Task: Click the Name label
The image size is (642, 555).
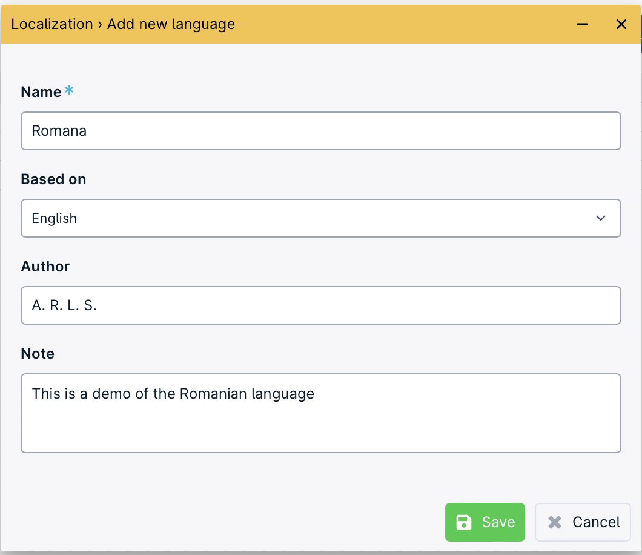Action: [x=41, y=91]
